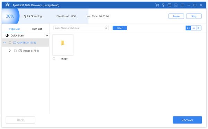Select the C:(NTFS) (1753) drive entry
Image resolution: width=208 pixels, height=129 pixels.
click(x=25, y=43)
